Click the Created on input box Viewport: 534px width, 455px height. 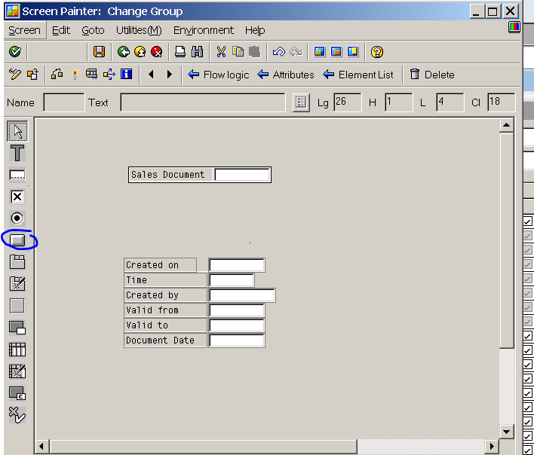(x=237, y=265)
